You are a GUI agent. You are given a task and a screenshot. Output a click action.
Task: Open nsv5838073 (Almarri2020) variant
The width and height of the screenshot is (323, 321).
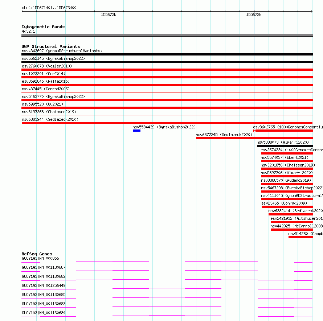[x=283, y=142]
